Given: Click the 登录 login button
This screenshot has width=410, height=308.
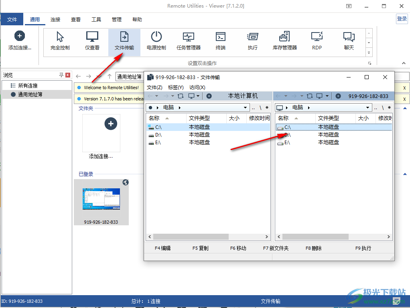Looking at the screenshot, I should pyautogui.click(x=402, y=19).
